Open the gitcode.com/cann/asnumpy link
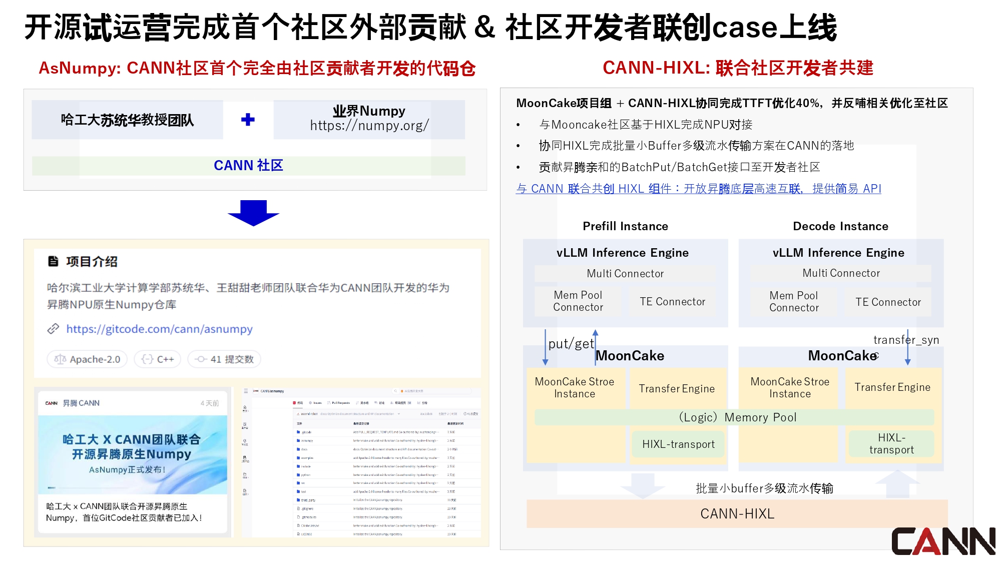 point(159,329)
